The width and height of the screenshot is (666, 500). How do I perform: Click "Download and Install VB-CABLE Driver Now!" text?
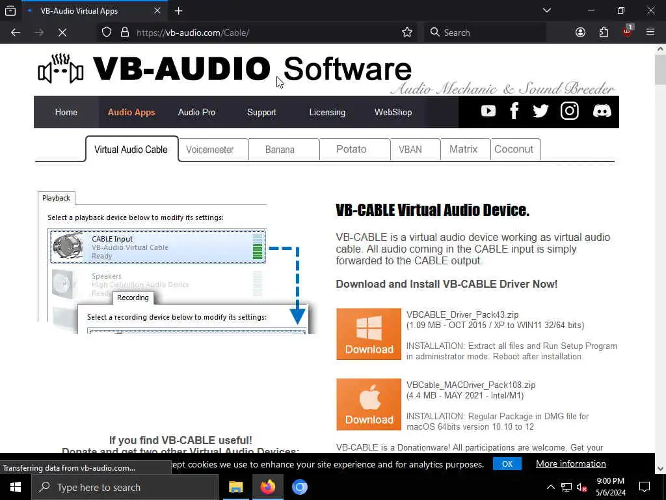coord(446,284)
